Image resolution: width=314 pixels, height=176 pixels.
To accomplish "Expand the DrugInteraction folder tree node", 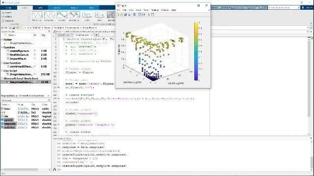I will click(x=5, y=43).
